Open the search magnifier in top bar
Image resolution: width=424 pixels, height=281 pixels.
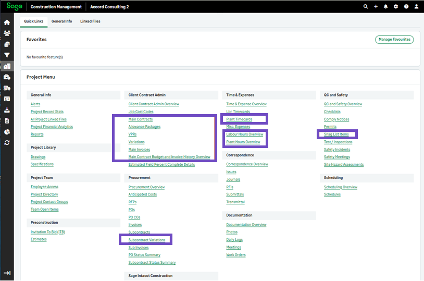coord(365,7)
